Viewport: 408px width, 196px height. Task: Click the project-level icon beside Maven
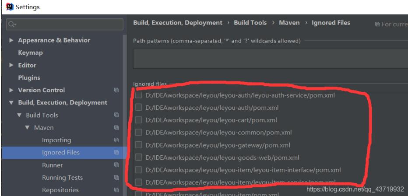click(116, 128)
